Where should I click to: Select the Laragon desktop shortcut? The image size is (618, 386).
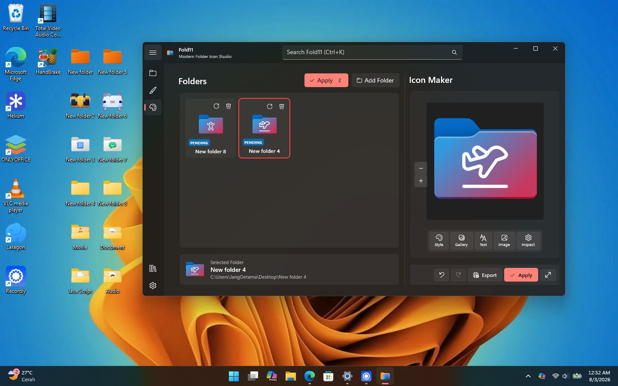coord(16,237)
